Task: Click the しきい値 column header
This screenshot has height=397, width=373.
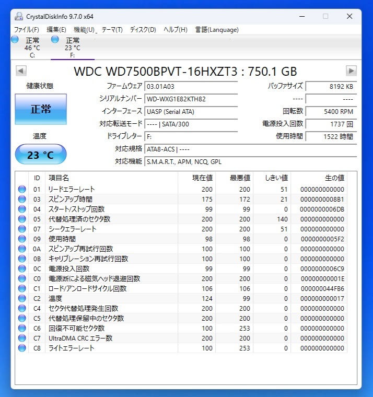Action: [x=272, y=178]
